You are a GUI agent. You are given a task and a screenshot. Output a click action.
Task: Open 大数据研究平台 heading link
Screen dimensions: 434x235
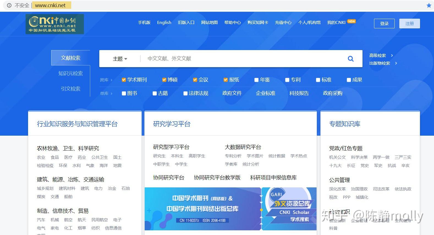pyautogui.click(x=243, y=147)
